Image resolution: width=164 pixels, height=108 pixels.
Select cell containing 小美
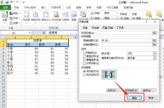[x=15, y=59]
